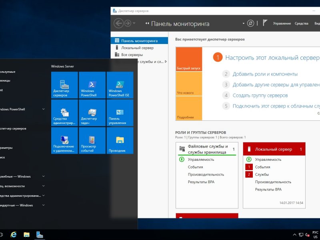This screenshot has width=320, height=240.
Task: Expand the Средства администрирования folder in app list
Action: point(44,196)
